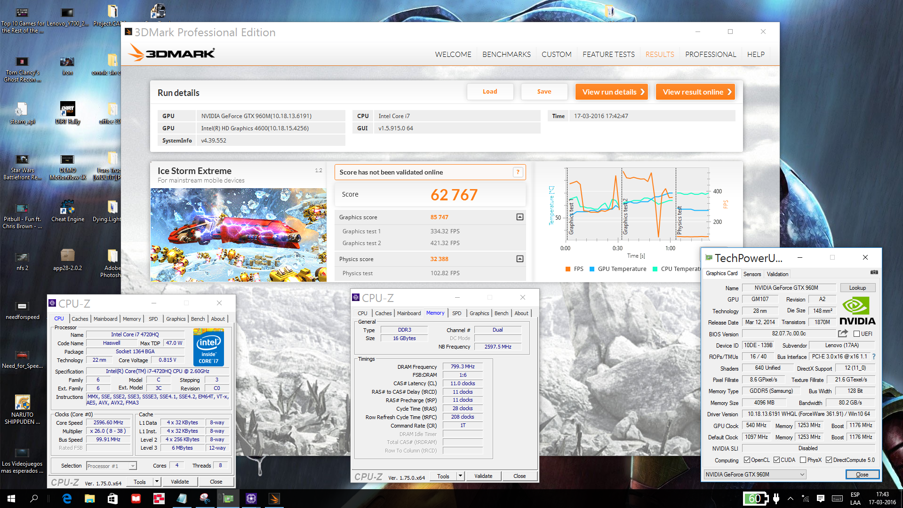The image size is (903, 508).
Task: Click the green CPU Temperature legend swatch
Action: coord(655,269)
